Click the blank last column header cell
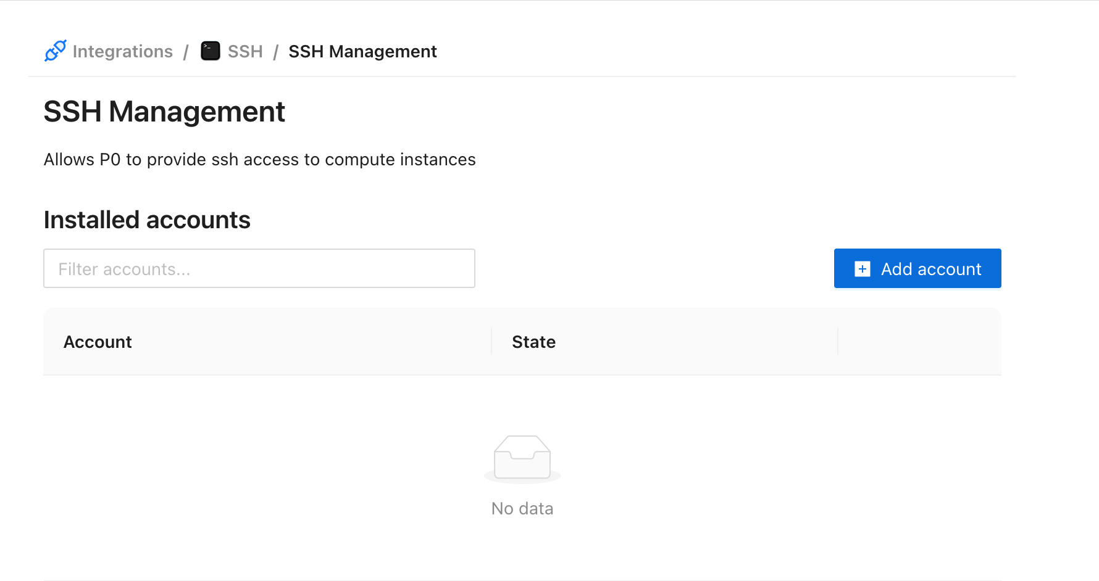 (919, 342)
